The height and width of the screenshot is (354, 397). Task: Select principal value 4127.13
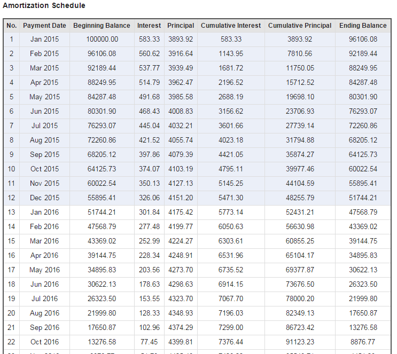(x=181, y=184)
